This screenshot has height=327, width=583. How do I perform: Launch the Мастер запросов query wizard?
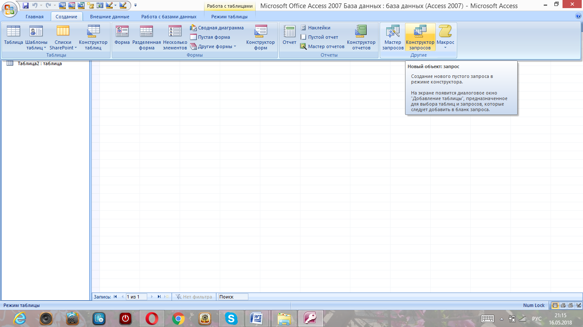(x=393, y=37)
